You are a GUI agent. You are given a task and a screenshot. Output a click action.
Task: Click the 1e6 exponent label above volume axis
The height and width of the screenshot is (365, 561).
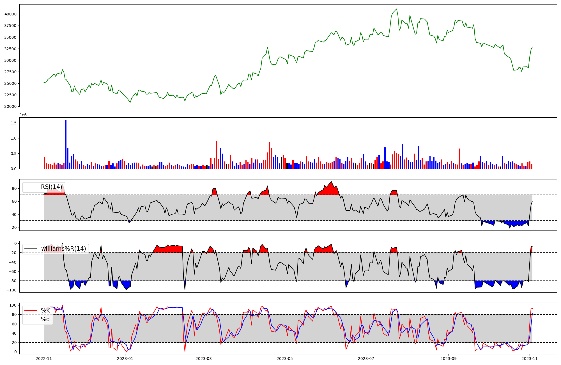(x=23, y=115)
